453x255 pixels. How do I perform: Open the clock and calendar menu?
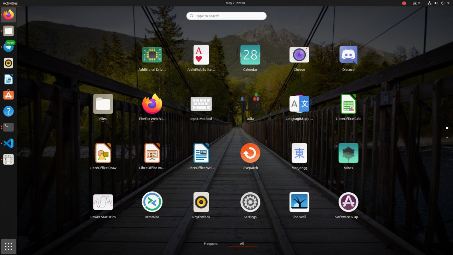coord(235,3)
